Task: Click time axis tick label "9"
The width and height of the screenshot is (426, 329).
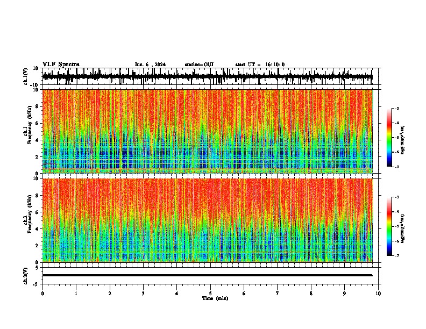Action: click(344, 294)
